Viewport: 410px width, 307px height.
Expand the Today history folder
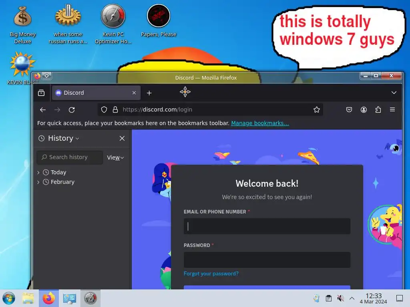click(38, 173)
